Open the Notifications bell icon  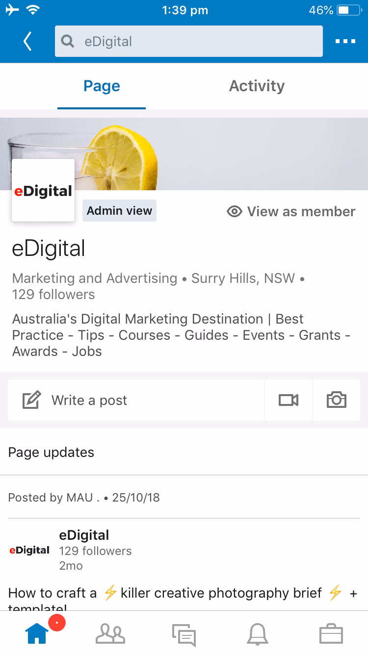click(258, 634)
